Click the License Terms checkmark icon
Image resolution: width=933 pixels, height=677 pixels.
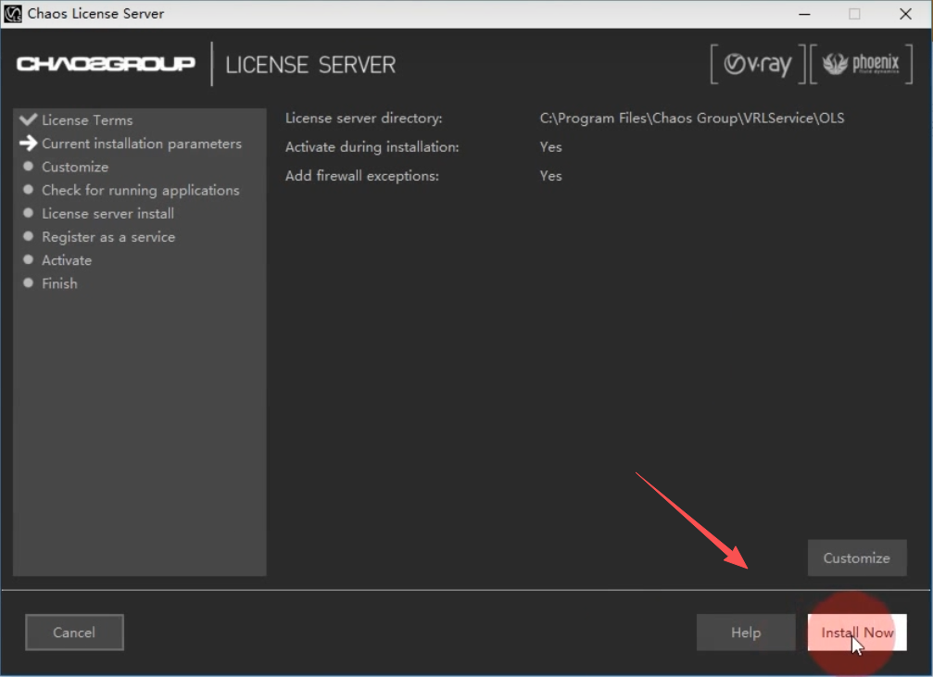point(28,119)
